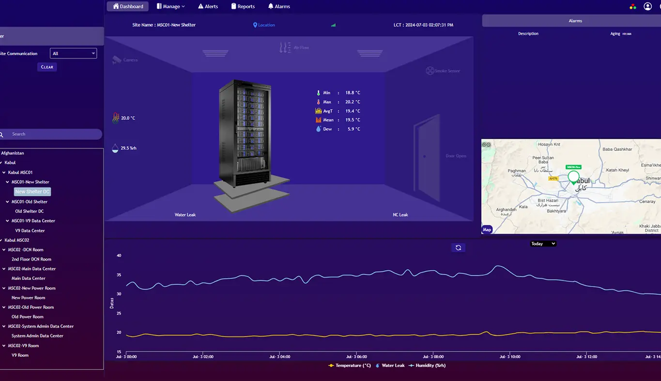Open the Manage dropdown menu
This screenshot has height=381, width=661.
pyautogui.click(x=170, y=6)
